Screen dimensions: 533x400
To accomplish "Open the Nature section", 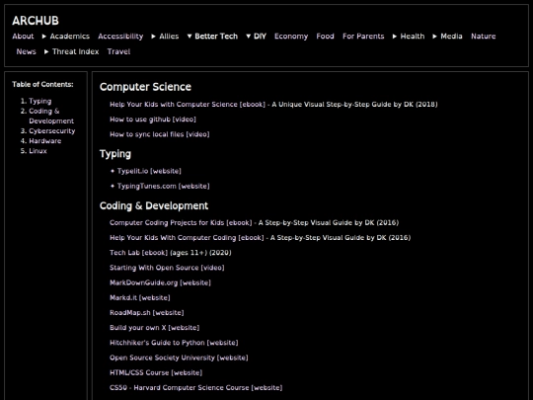I will click(484, 37).
